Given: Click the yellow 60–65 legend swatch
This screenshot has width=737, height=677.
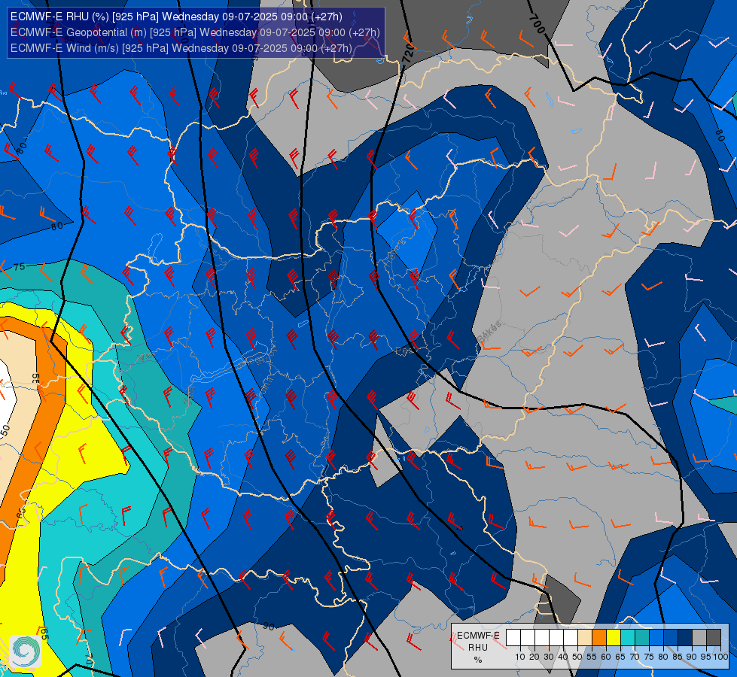Looking at the screenshot, I should click(614, 638).
